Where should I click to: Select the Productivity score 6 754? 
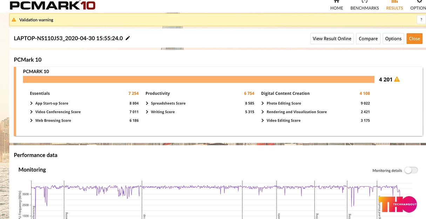click(249, 94)
